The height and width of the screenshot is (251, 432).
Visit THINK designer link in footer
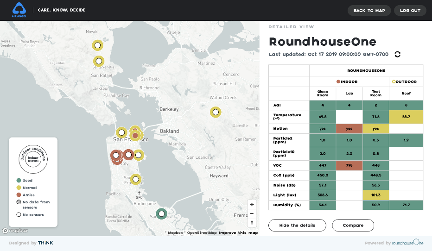coord(45,243)
